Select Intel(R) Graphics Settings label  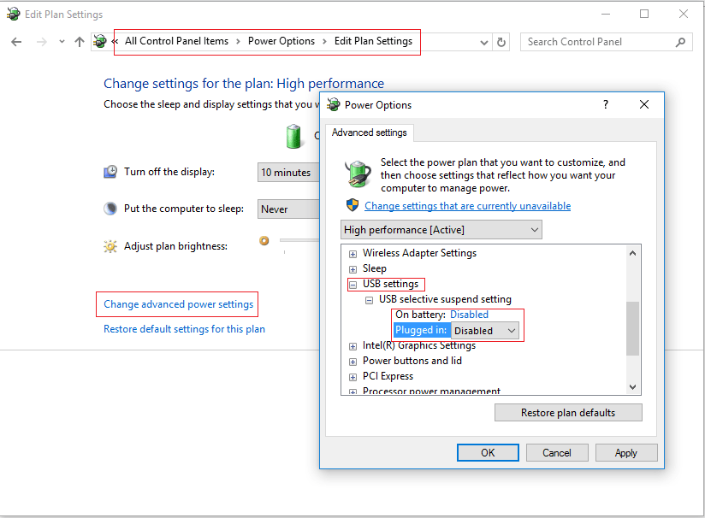[x=419, y=345]
